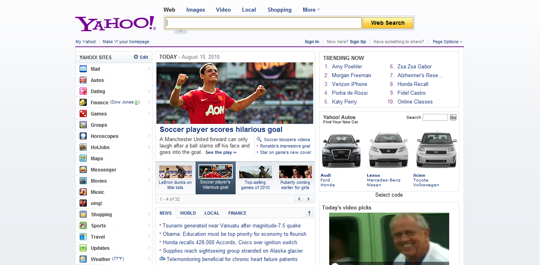Image resolution: width=540 pixels, height=265 pixels.
Task: Click the Yahoo! Autos search input field
Action: click(435, 117)
